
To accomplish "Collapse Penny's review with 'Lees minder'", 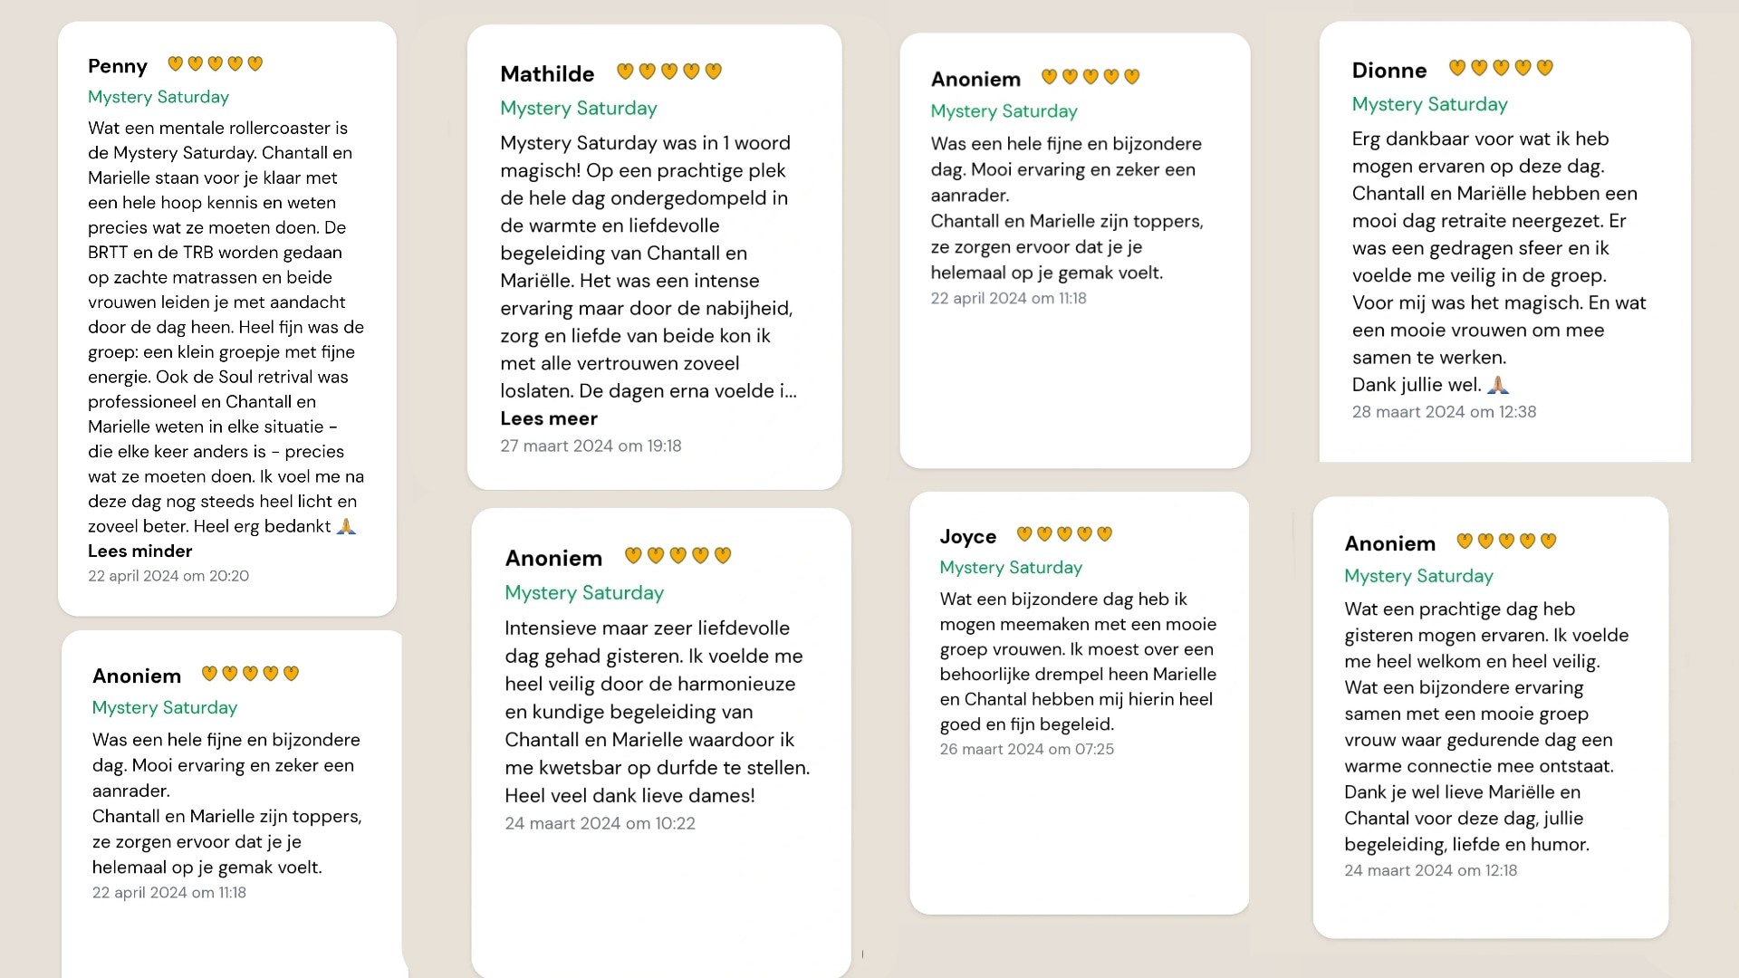I will point(140,551).
